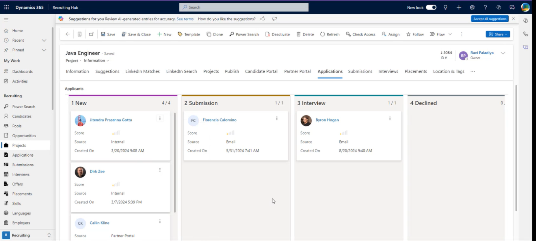
Task: Click thumbs up on suggestions
Action: pyautogui.click(x=263, y=19)
